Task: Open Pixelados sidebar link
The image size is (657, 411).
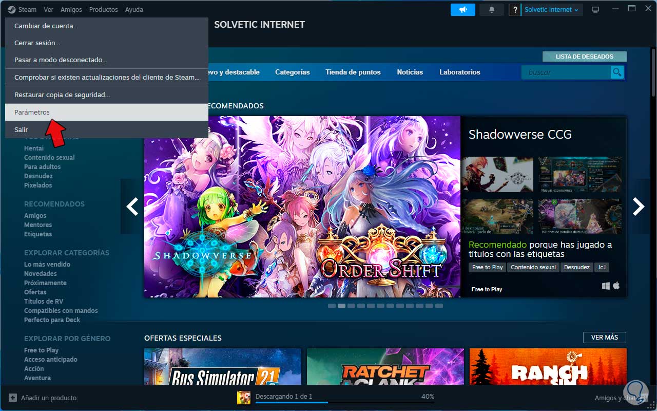Action: 38,185
